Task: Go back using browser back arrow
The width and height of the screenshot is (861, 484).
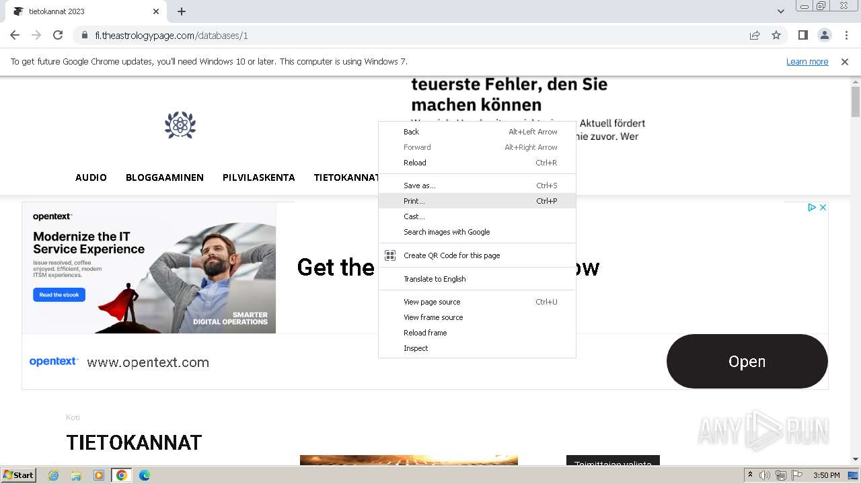Action: point(15,35)
